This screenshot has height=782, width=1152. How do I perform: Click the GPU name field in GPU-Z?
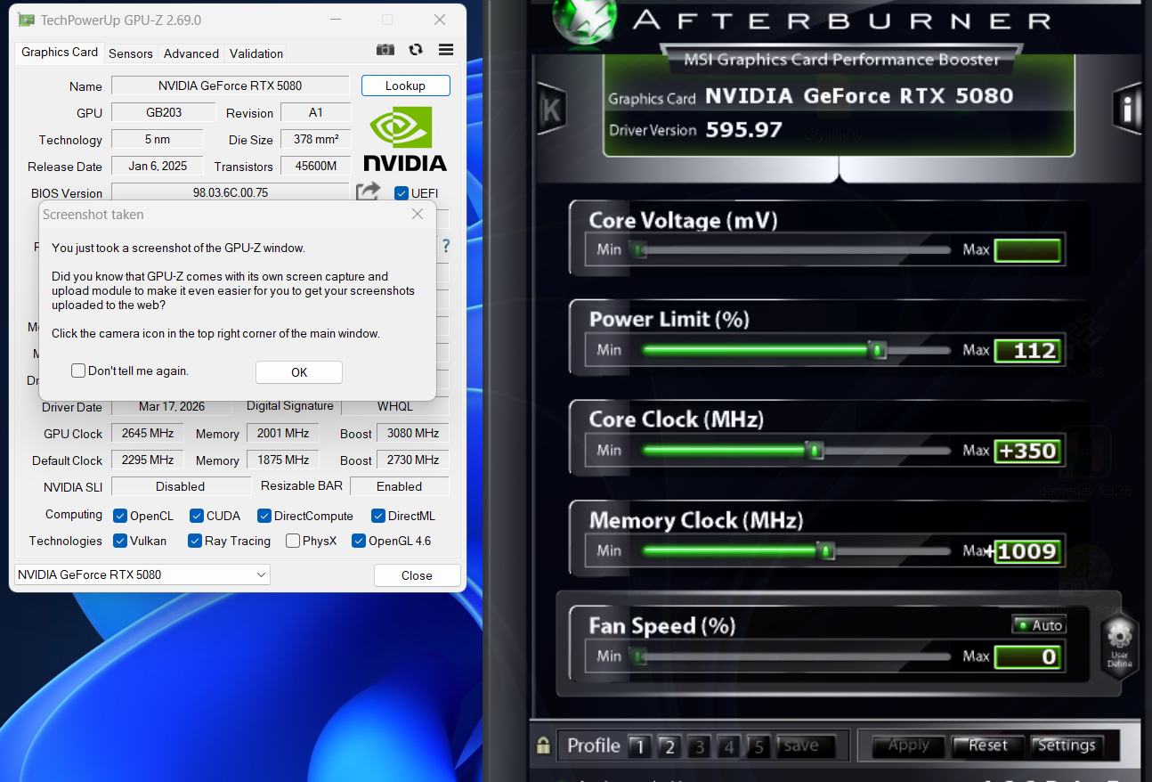click(230, 86)
